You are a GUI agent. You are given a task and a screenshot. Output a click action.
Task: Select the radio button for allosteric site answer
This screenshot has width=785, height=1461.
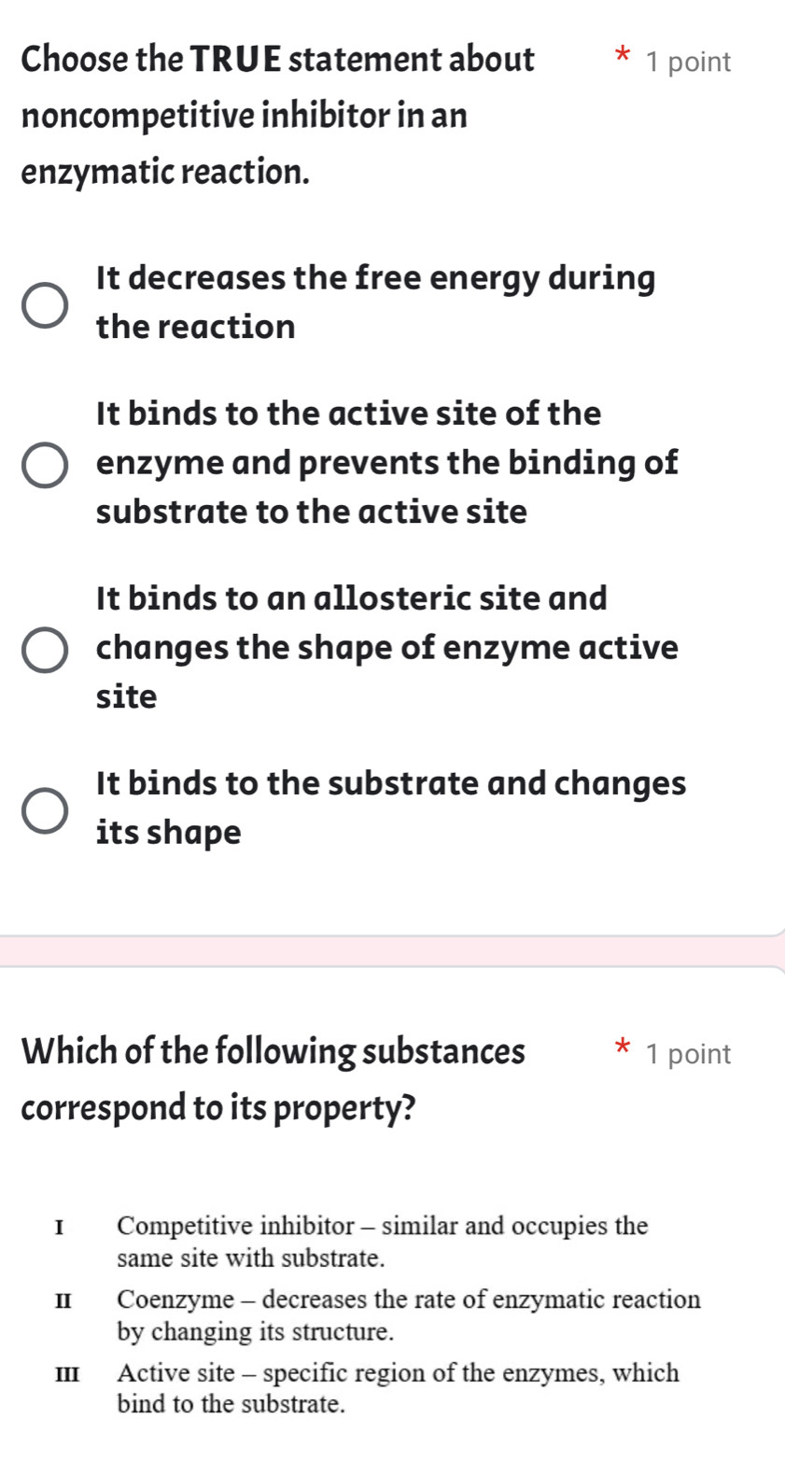pos(43,647)
